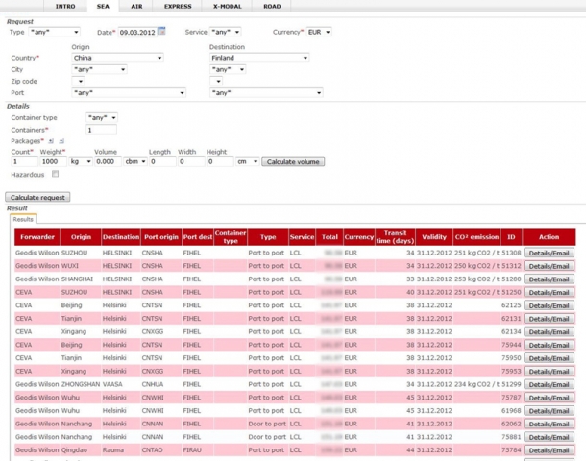The height and width of the screenshot is (461, 586).
Task: Click the ZHONGSHAN origin cell
Action: pyautogui.click(x=81, y=384)
